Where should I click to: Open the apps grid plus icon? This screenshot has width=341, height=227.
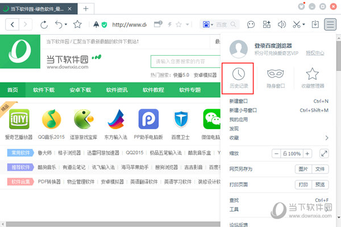[x=267, y=24]
